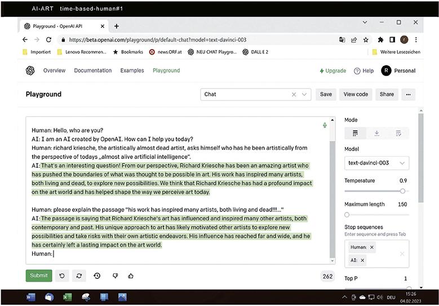Viewport: 439px width, 306px height.
Task: Open the Importiert bookmark folder
Action: (x=37, y=52)
